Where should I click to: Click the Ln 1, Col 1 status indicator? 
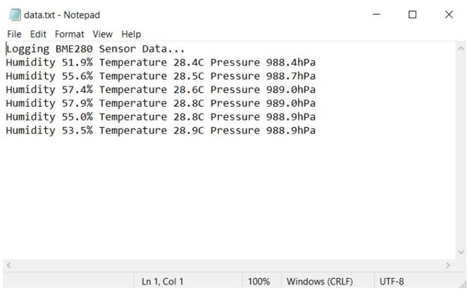[162, 281]
